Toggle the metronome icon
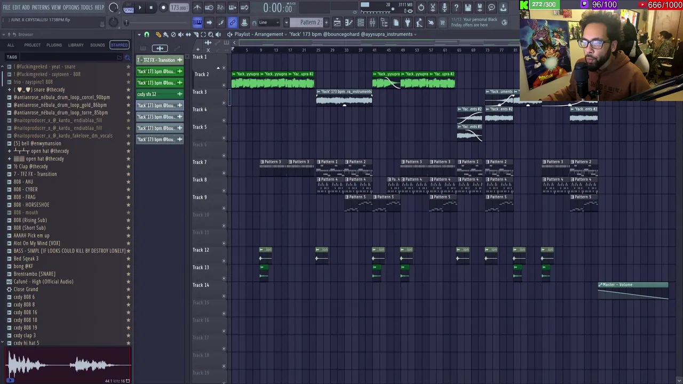683x384 pixels. 197,7
